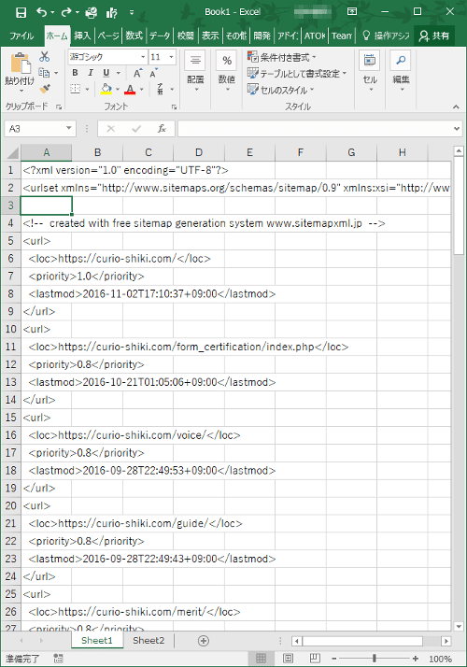Open the font dialog launcher
The image size is (467, 667).
click(174, 107)
